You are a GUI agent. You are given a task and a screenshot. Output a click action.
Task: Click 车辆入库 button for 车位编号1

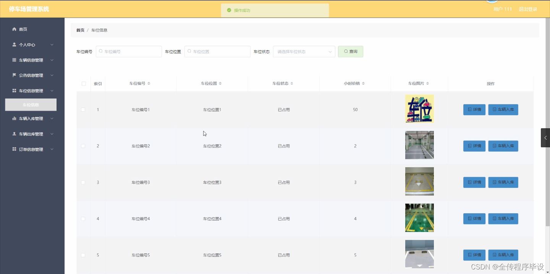coord(503,110)
